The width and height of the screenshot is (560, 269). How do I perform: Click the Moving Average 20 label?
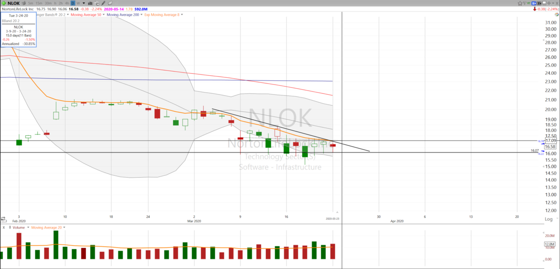click(46, 227)
